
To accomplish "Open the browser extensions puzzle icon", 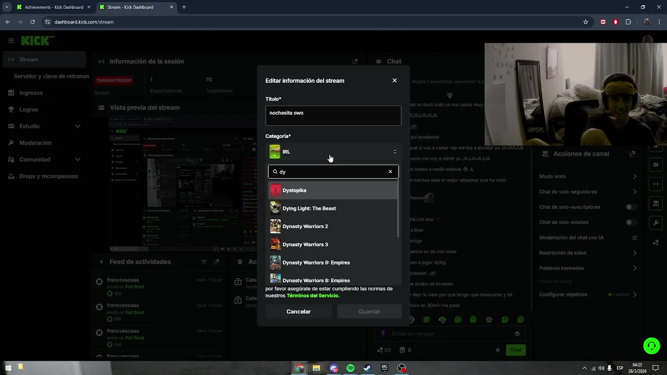I will 628,22.
